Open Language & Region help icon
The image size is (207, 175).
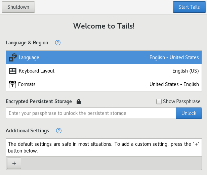(x=58, y=43)
